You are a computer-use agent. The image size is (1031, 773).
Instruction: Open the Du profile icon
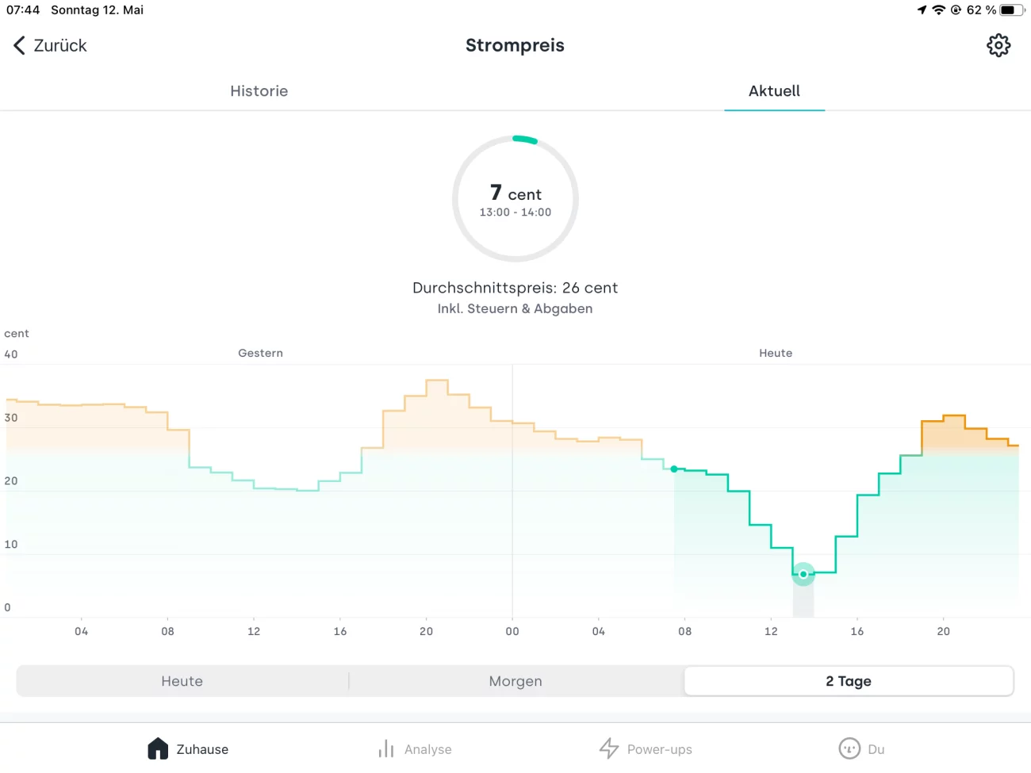(849, 748)
